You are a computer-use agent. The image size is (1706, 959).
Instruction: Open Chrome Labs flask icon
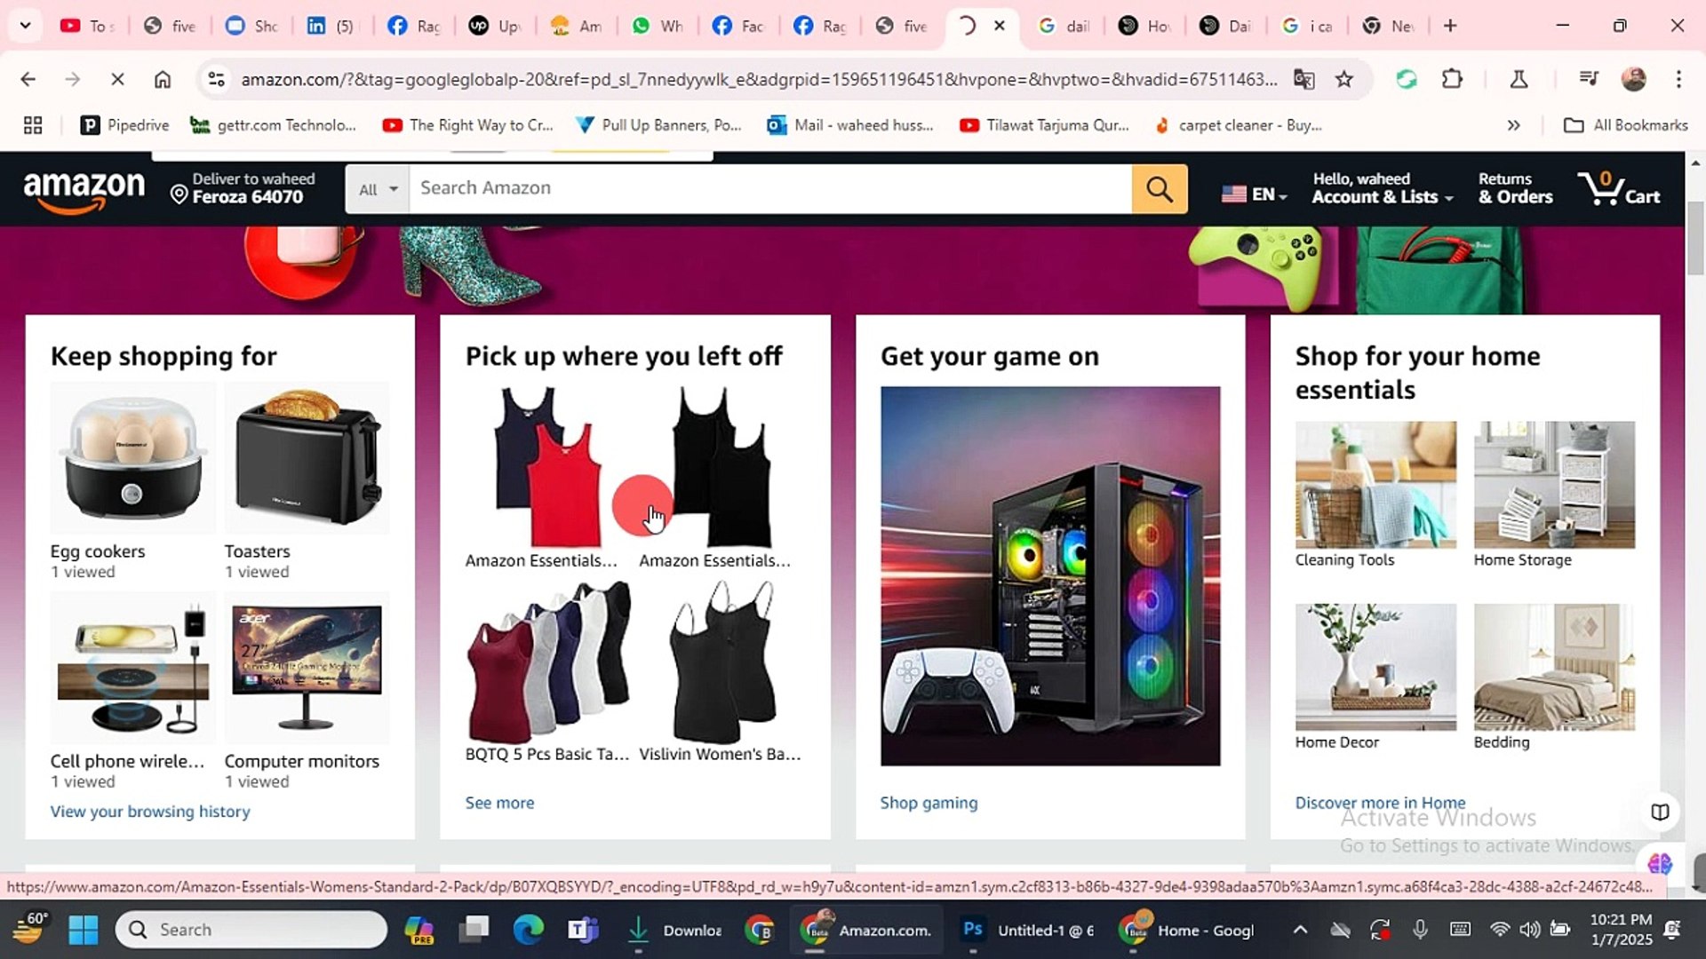click(x=1519, y=79)
